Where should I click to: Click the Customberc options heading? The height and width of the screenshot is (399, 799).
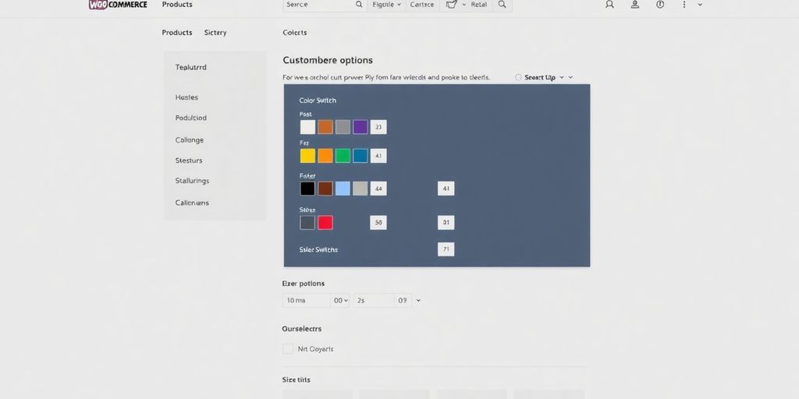point(328,60)
